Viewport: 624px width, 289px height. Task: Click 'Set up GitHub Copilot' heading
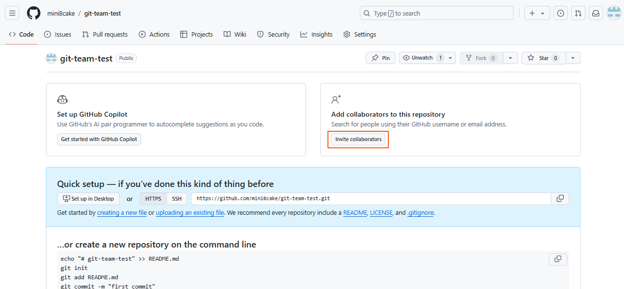click(x=92, y=114)
